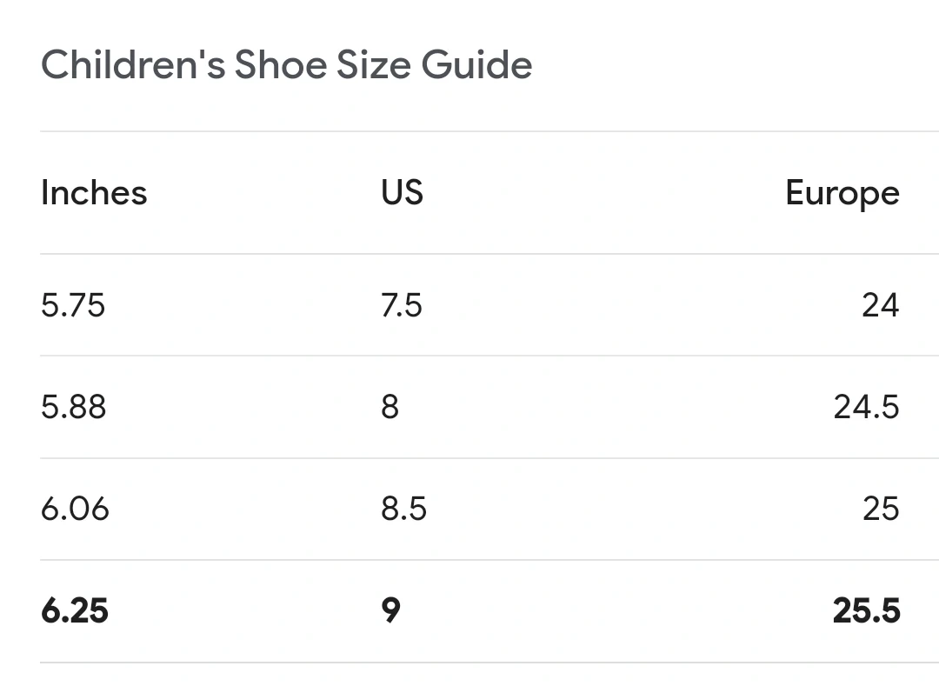939x686 pixels.
Task: Select the Europe column header
Action: [842, 194]
